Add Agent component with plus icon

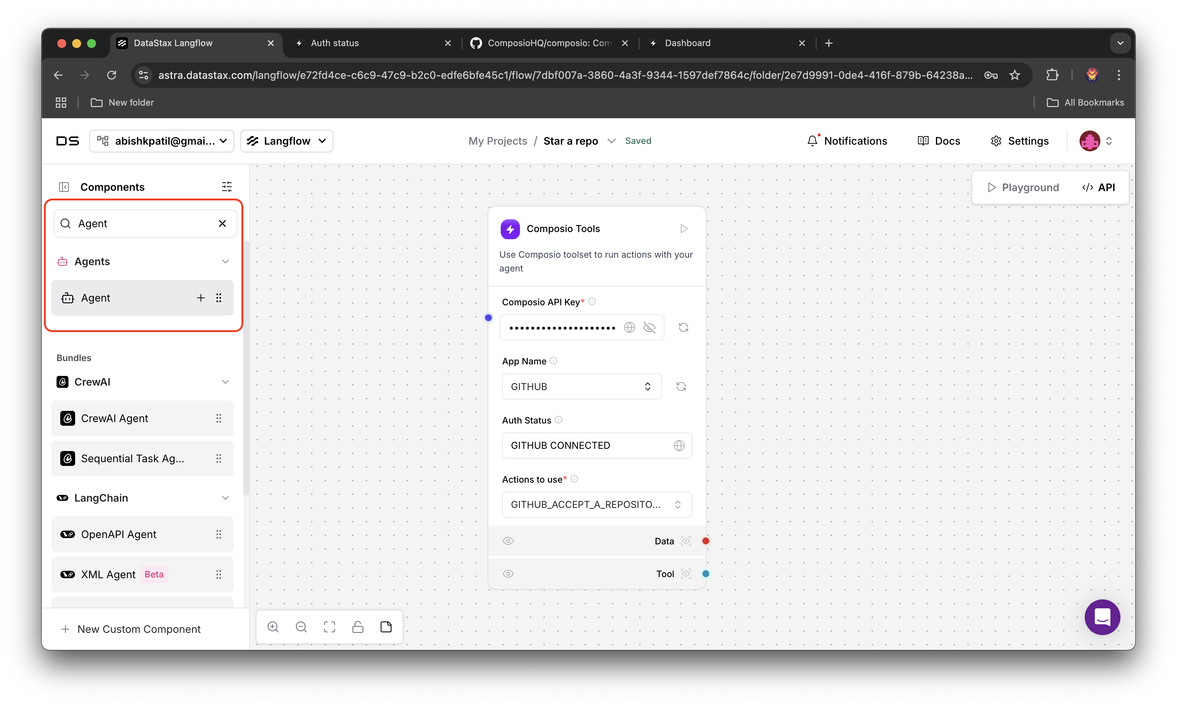[x=201, y=298]
